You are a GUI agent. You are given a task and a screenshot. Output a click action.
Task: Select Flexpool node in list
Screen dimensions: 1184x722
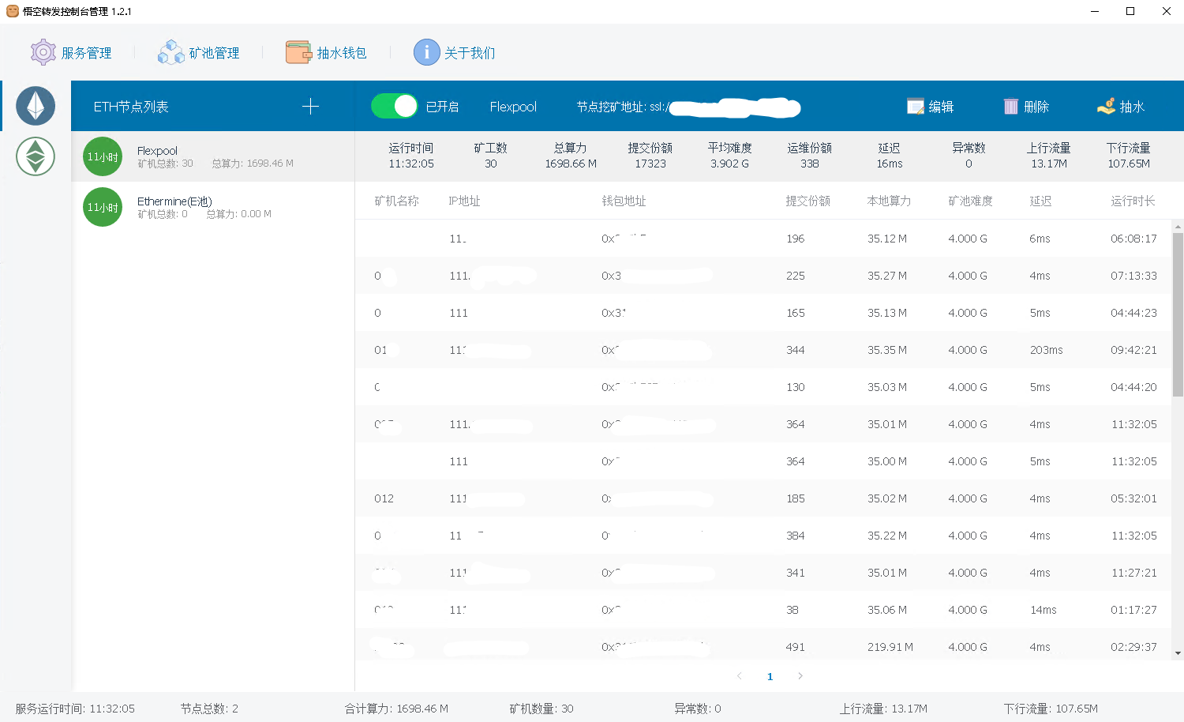pyautogui.click(x=213, y=156)
